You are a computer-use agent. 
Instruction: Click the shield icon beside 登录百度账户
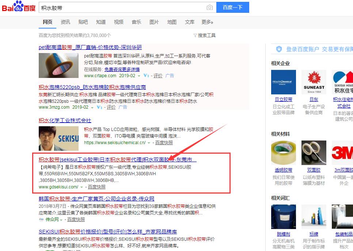(x=279, y=49)
